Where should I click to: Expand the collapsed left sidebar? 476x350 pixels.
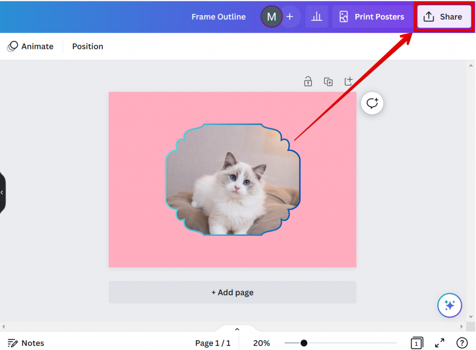(2, 192)
